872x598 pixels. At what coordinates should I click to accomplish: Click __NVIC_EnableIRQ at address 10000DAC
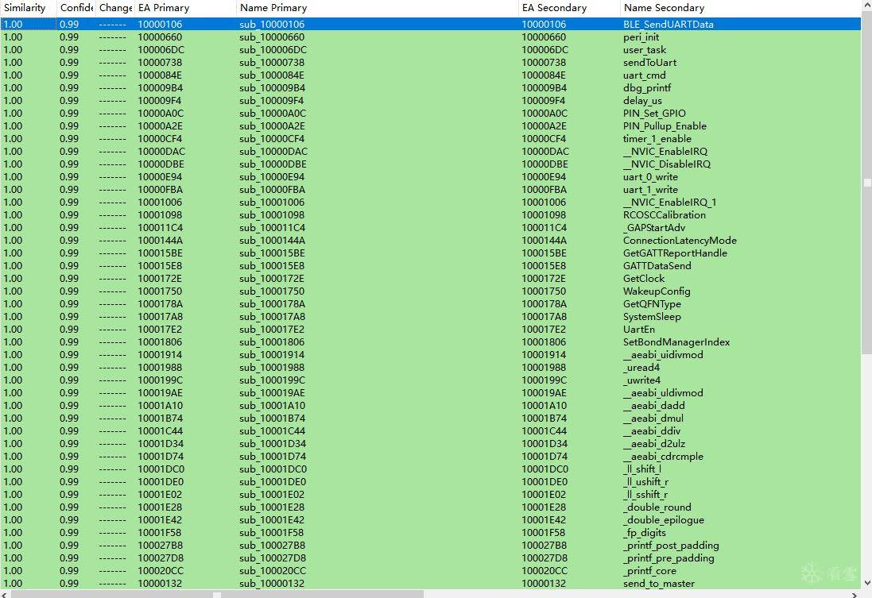pos(665,151)
